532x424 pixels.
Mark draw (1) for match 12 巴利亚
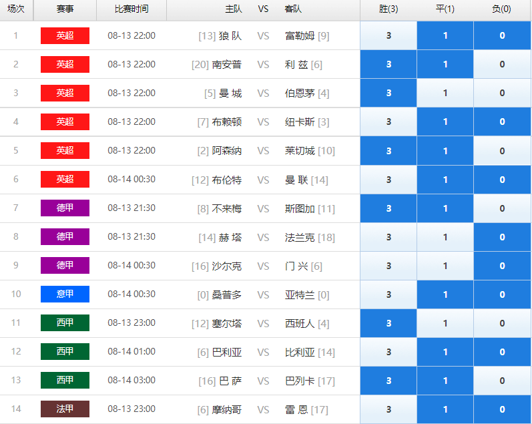click(x=445, y=352)
